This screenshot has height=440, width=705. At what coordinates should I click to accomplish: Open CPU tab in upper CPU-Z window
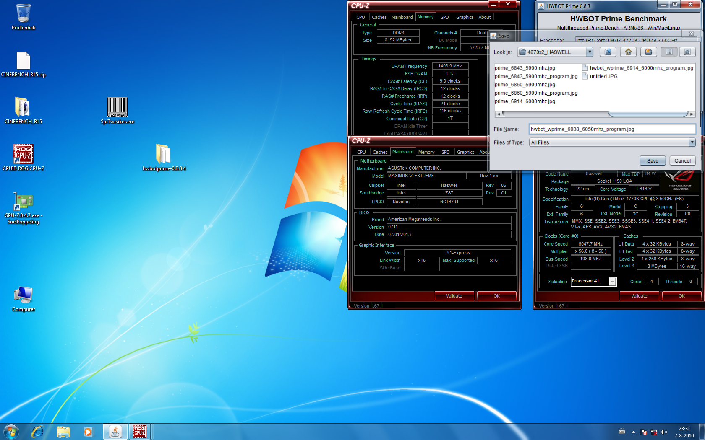tap(360, 17)
